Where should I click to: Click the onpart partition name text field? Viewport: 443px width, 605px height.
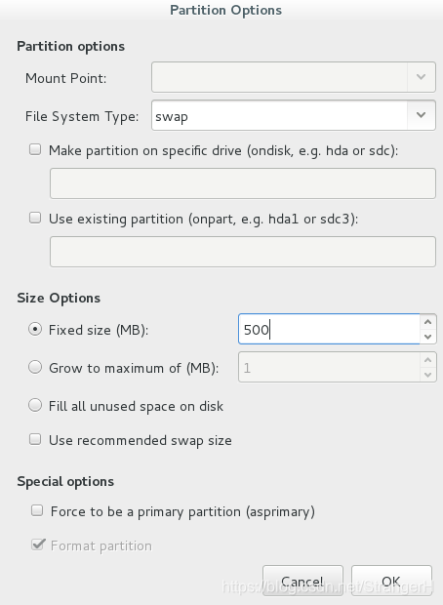[x=243, y=252]
